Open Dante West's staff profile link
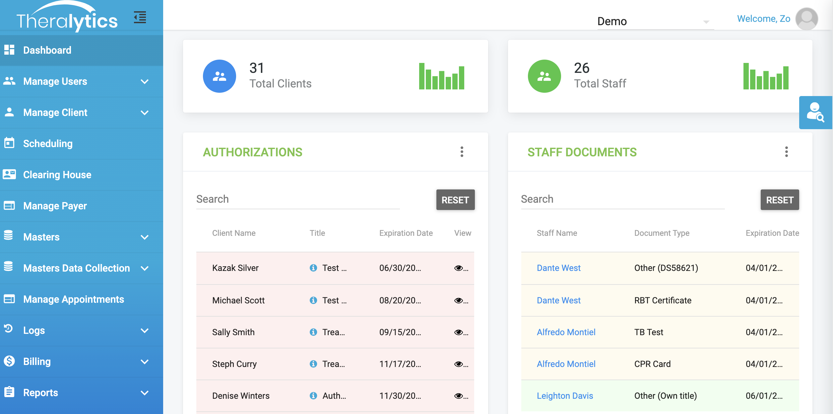Viewport: 833px width, 414px height. pyautogui.click(x=559, y=268)
